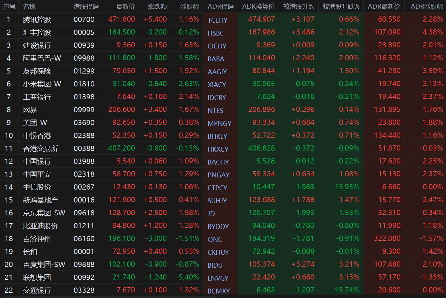Viewport: 446px width, 298px height.
Task: Click the 港股代码 column header
Action: (86, 6)
